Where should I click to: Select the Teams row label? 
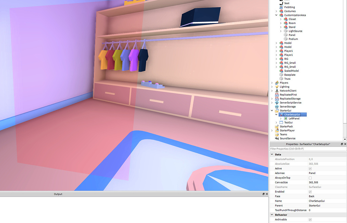(x=283, y=134)
